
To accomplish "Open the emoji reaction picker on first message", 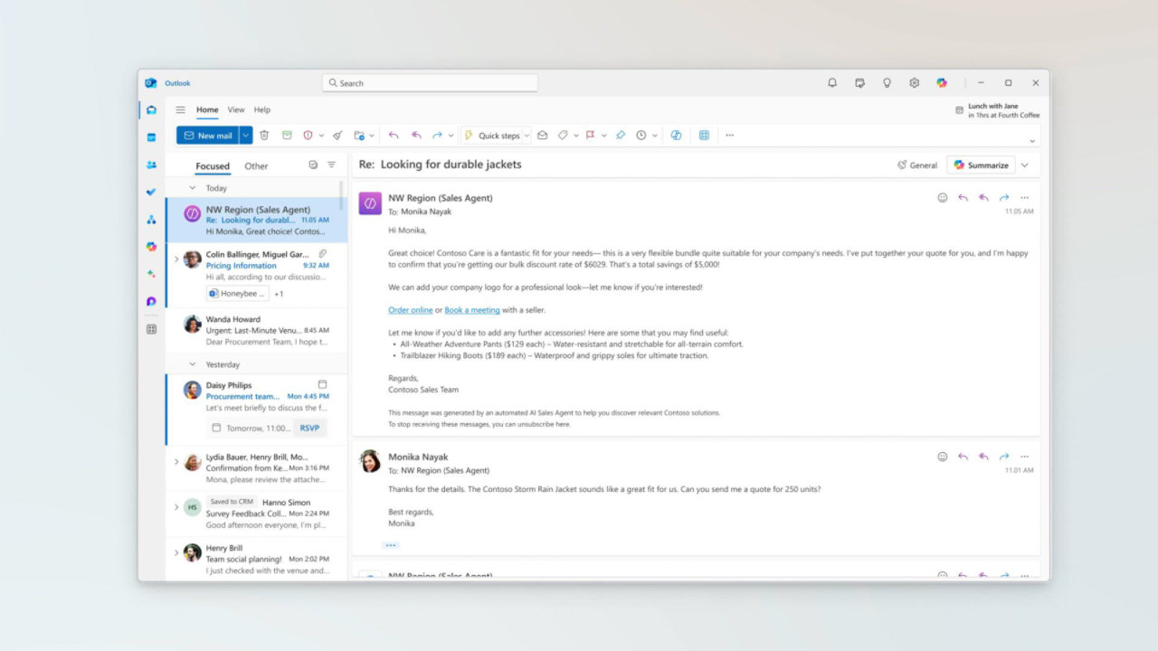I will (x=942, y=198).
